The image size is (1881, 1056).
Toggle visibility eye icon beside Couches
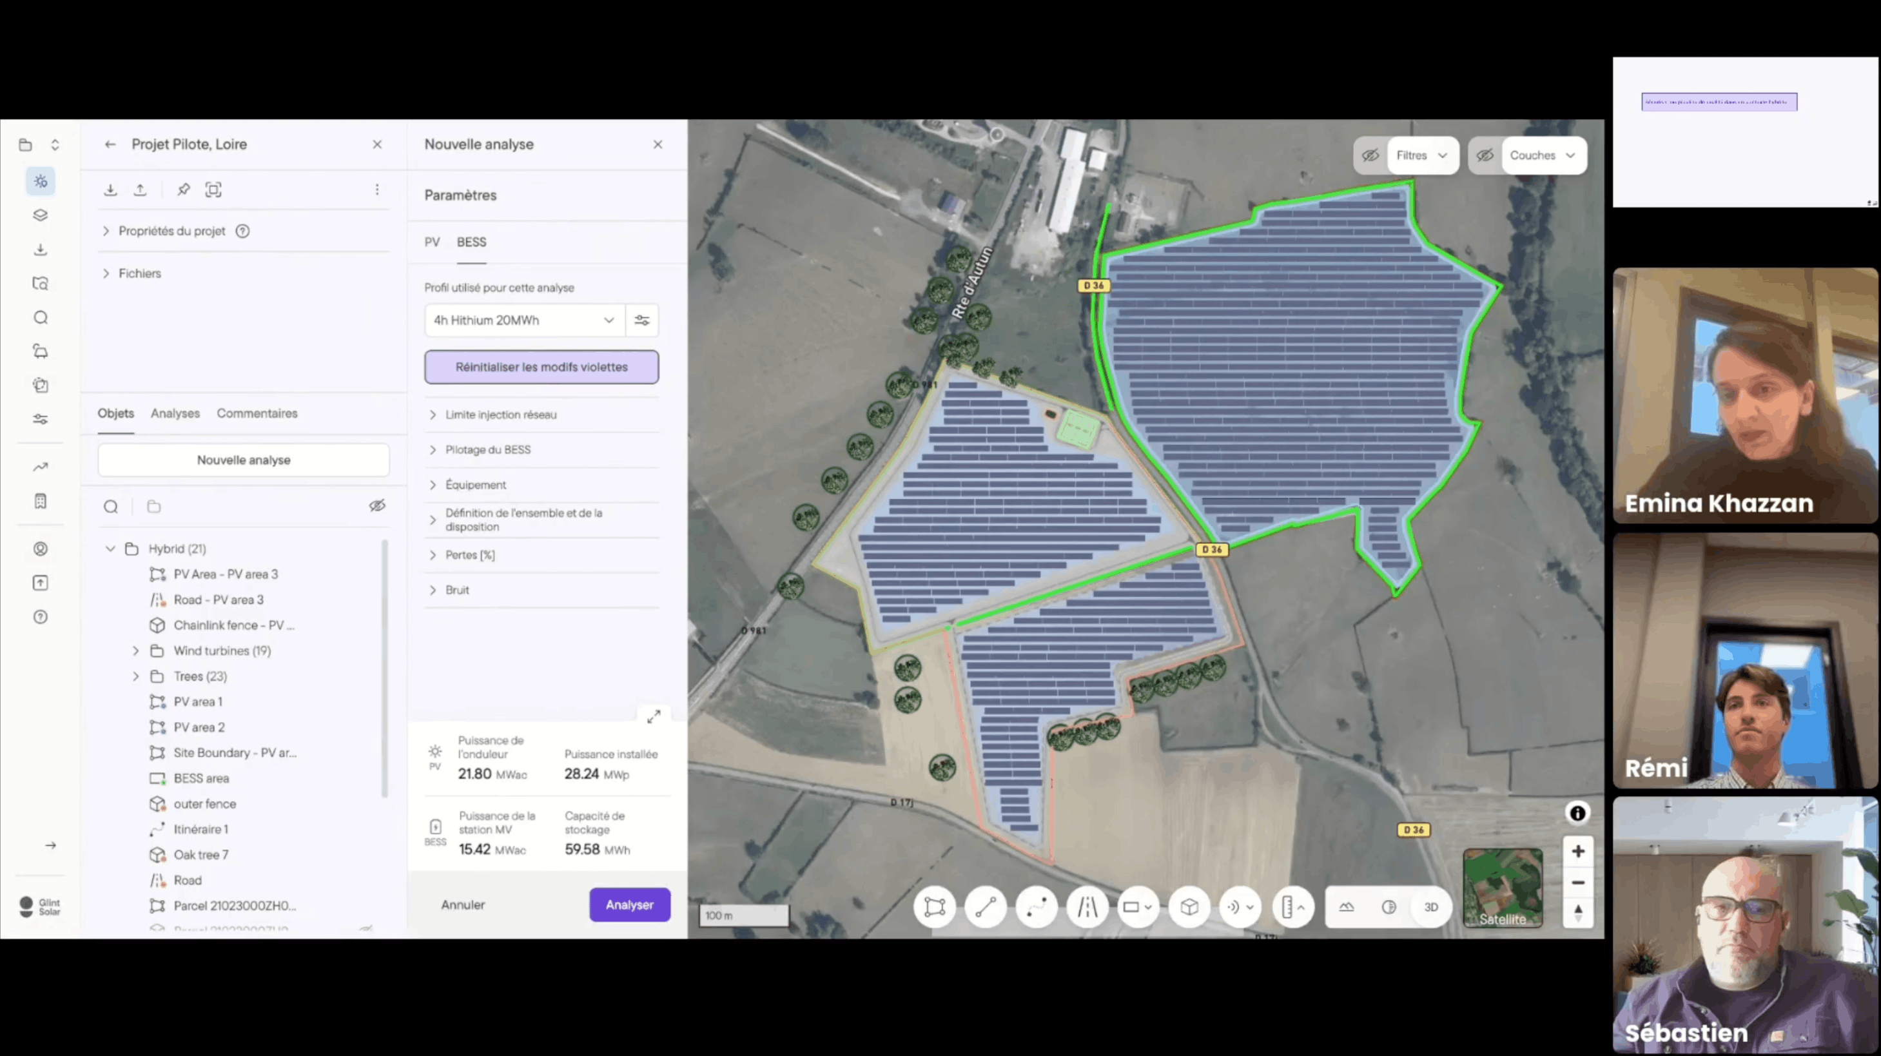tap(1485, 155)
